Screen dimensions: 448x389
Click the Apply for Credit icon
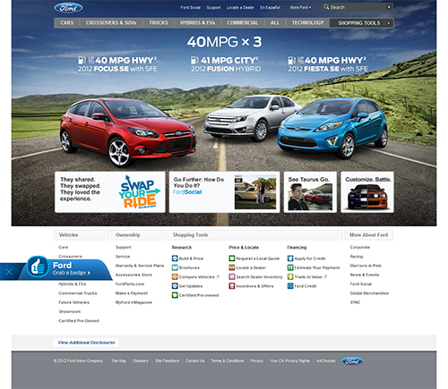(290, 258)
